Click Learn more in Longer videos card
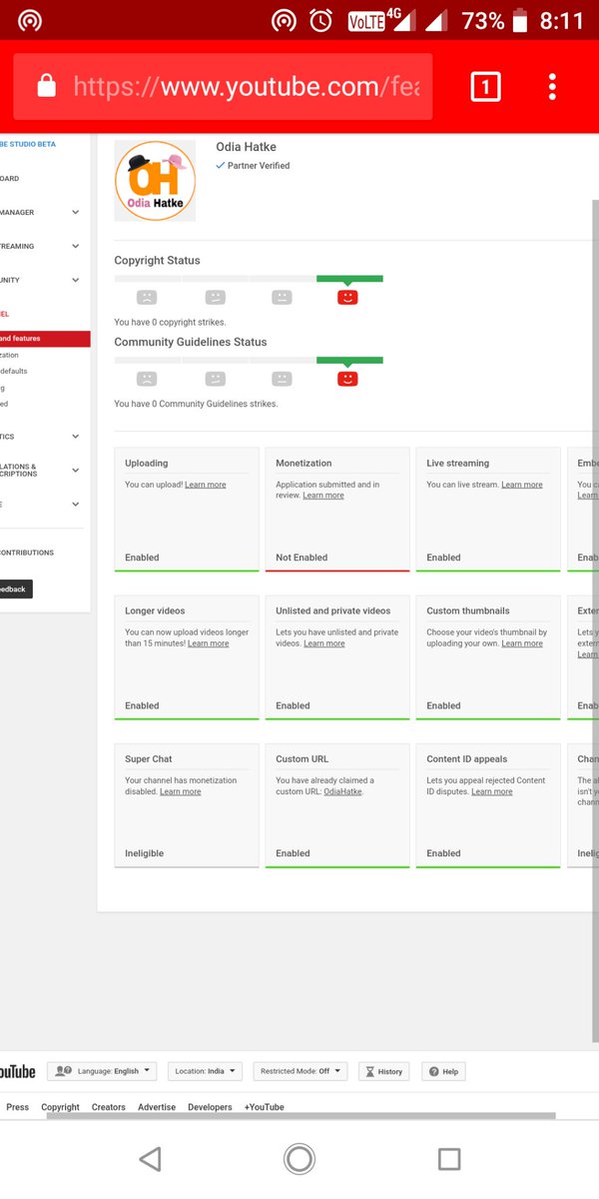599x1199 pixels. tap(209, 643)
